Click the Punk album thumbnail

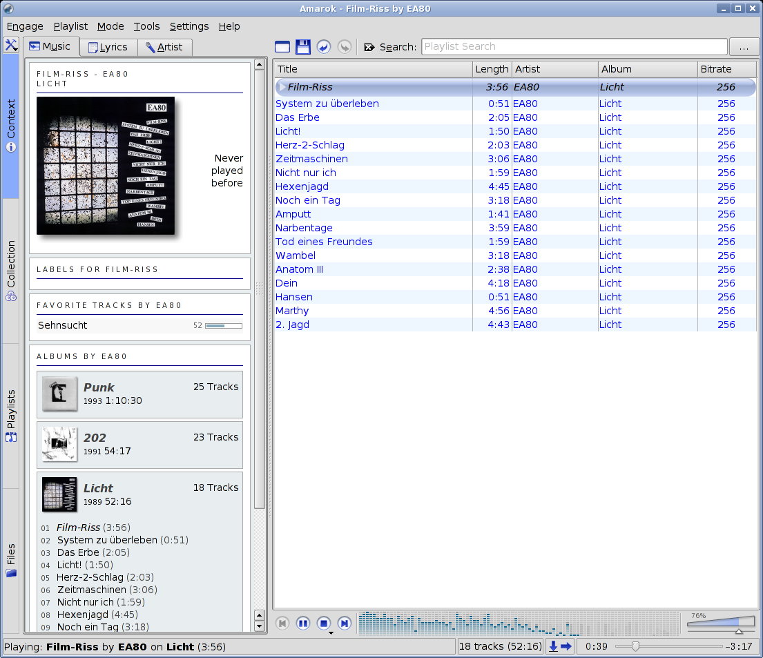[59, 394]
